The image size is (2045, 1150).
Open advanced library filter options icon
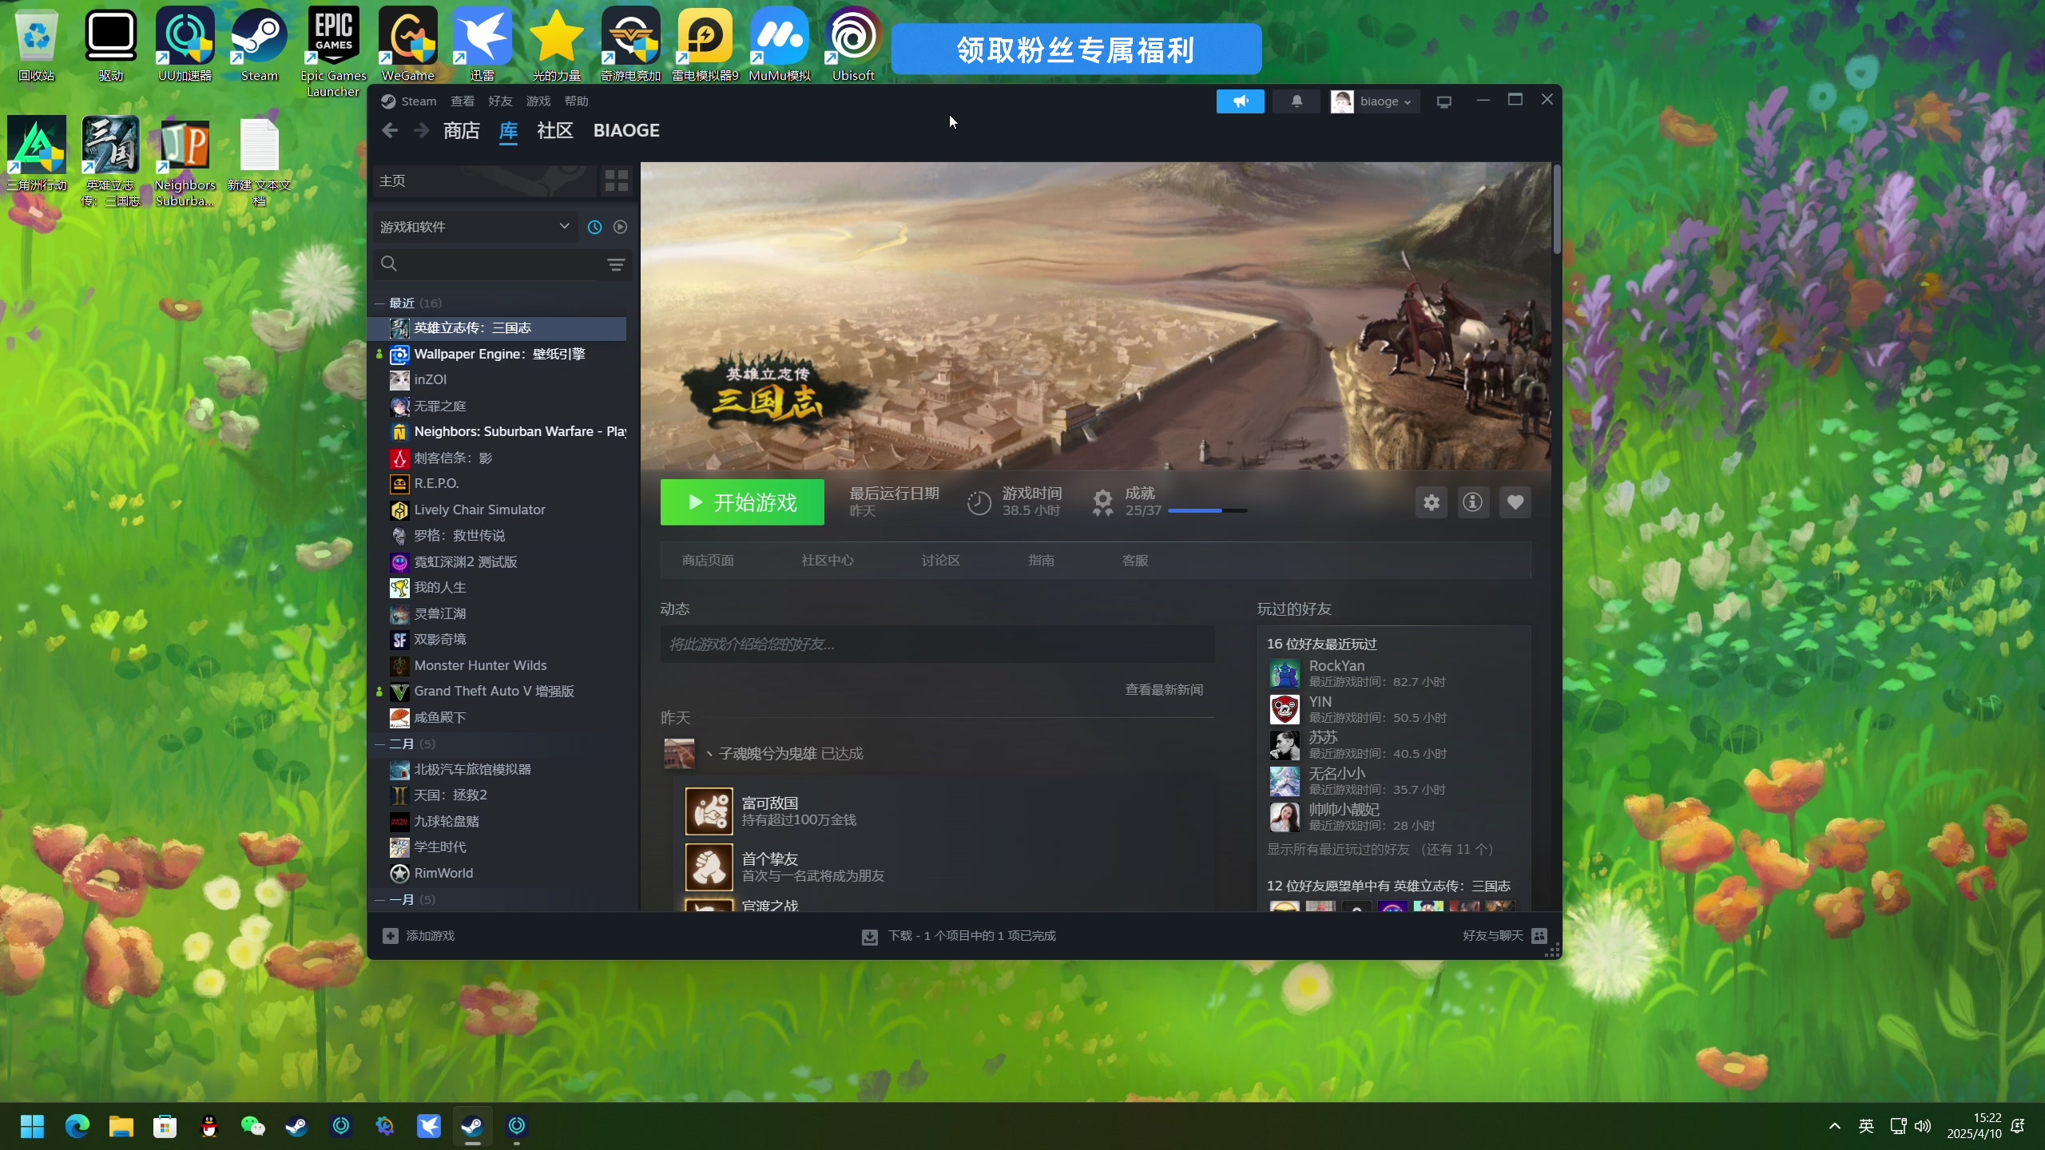(x=616, y=264)
